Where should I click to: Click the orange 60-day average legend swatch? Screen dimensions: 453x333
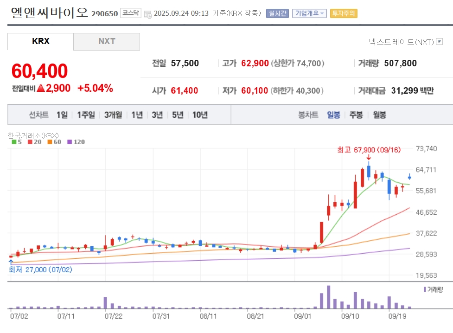tap(50, 142)
